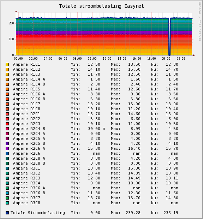
Task: Click the yellow Ampere R1C1 legend swatch
Action: coord(7,64)
